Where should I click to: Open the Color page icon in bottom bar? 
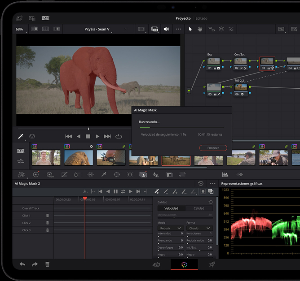(184, 265)
